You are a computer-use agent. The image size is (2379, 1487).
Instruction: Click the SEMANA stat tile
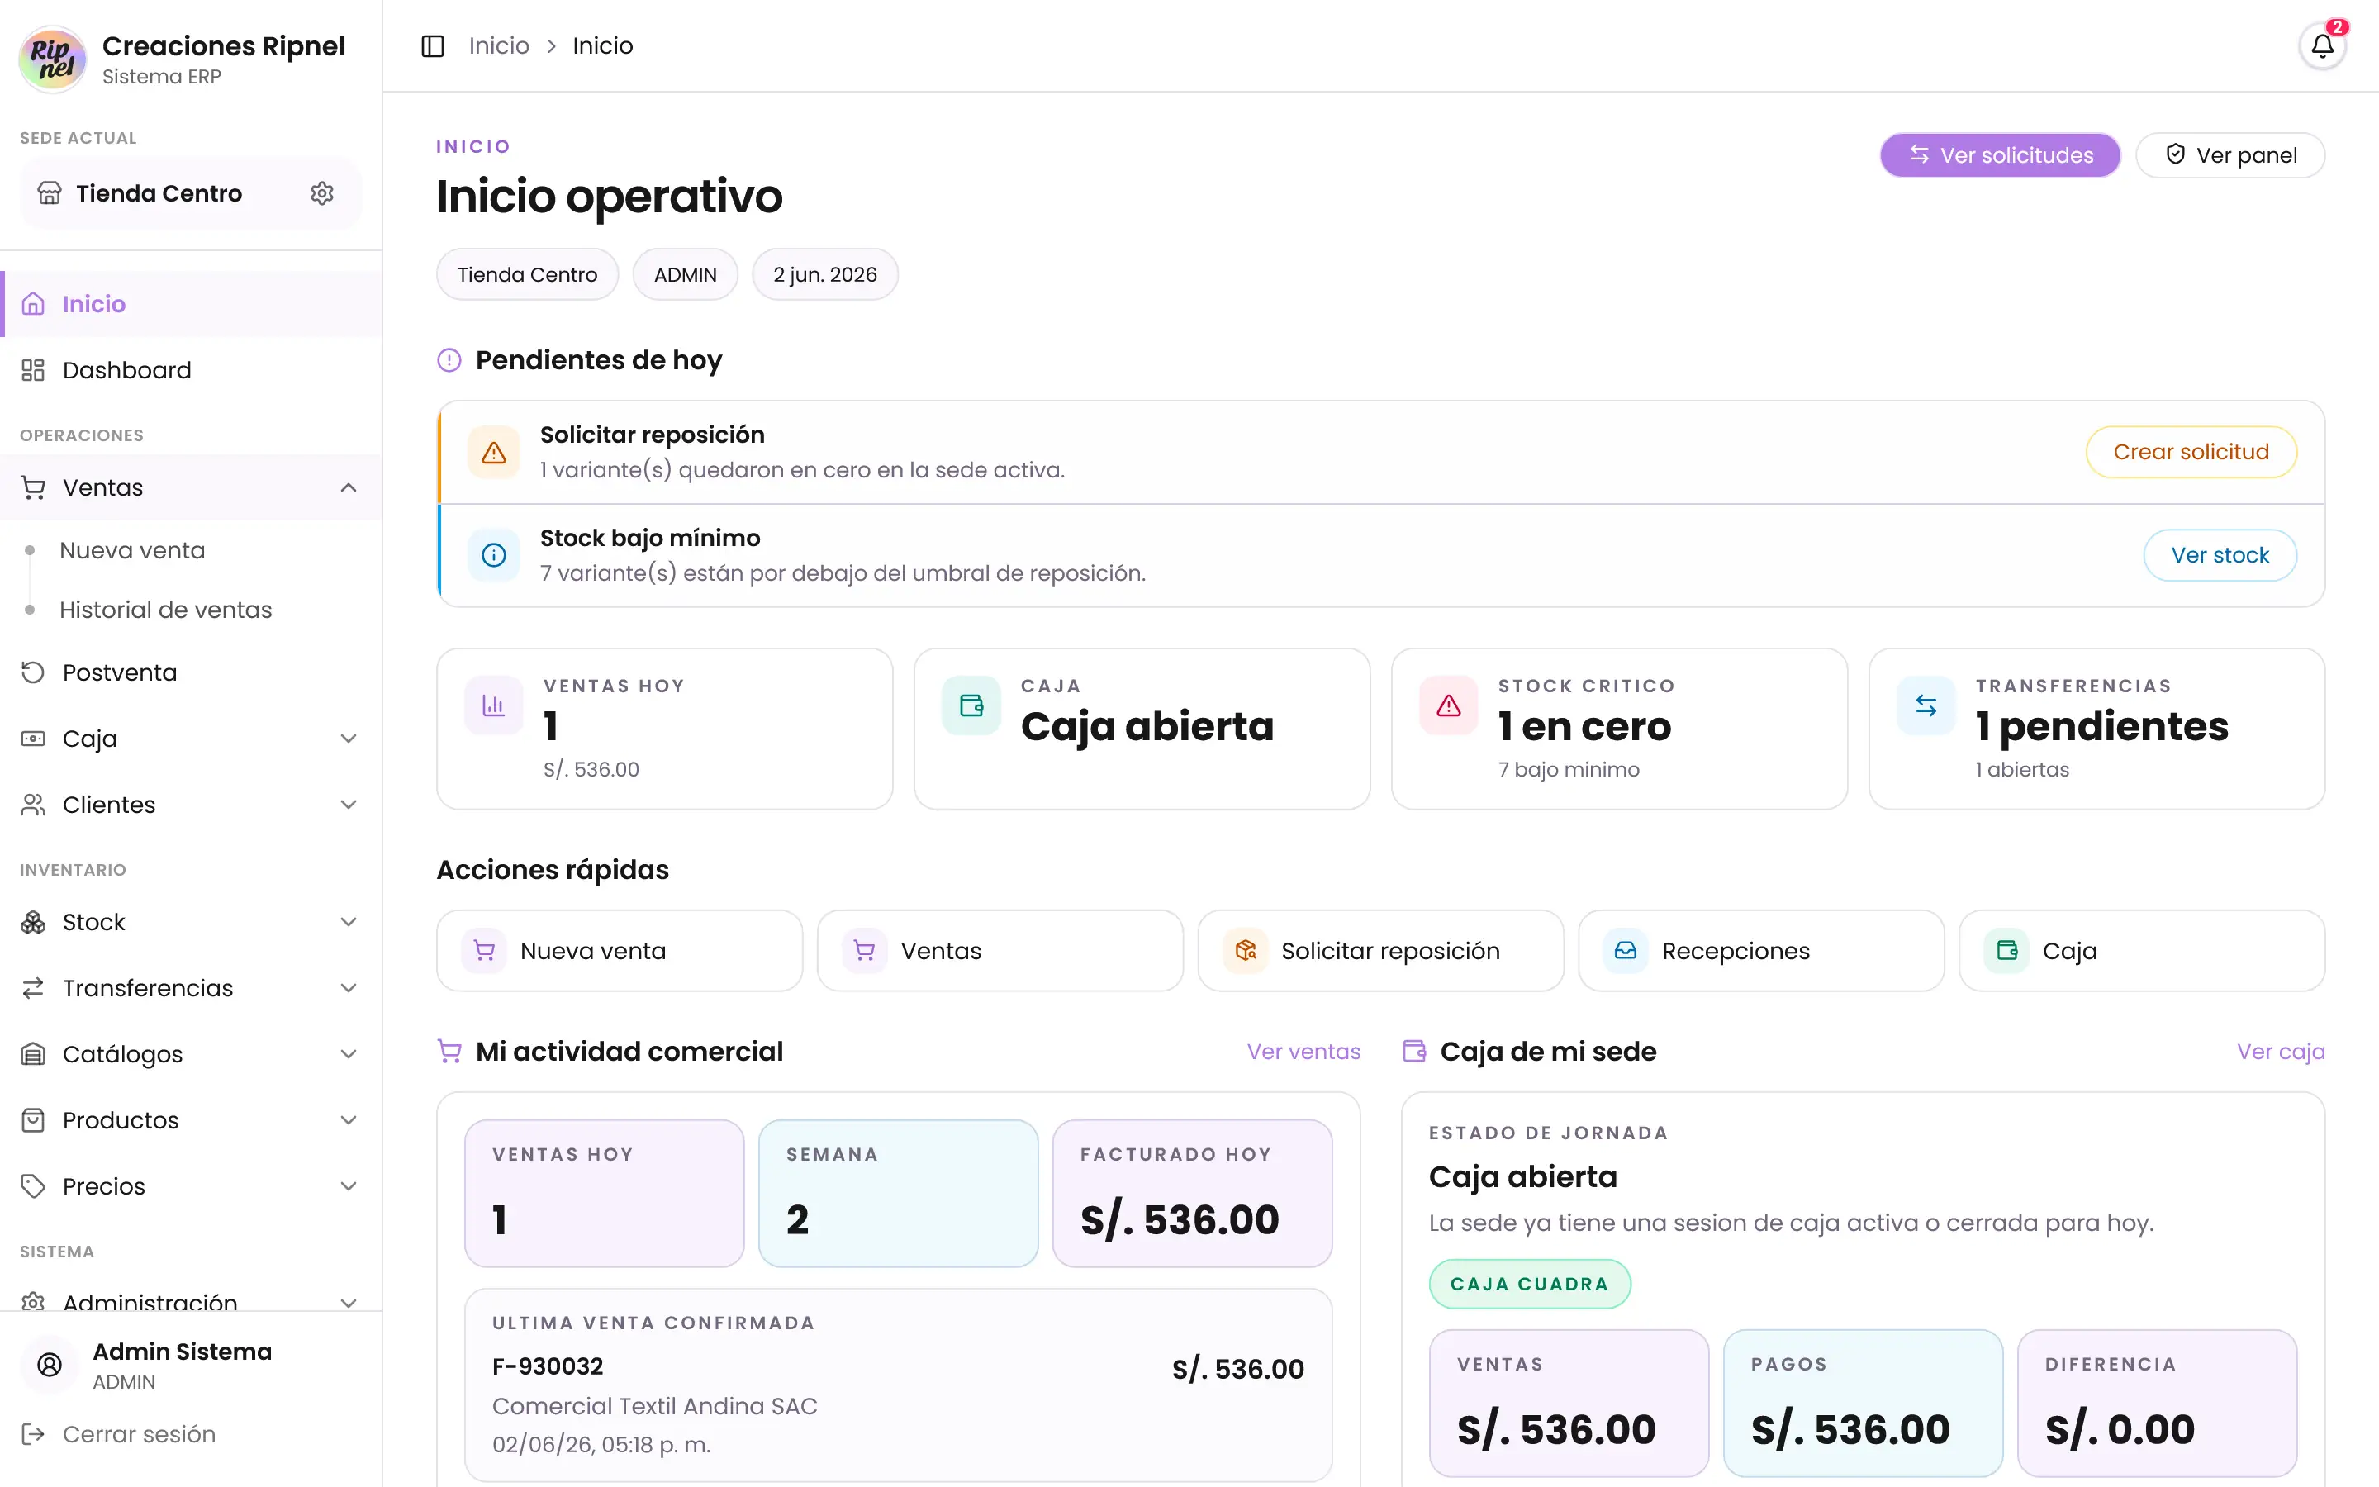pyautogui.click(x=898, y=1193)
